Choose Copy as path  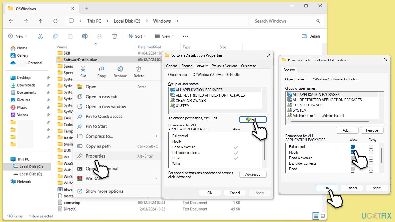[x=118, y=146]
